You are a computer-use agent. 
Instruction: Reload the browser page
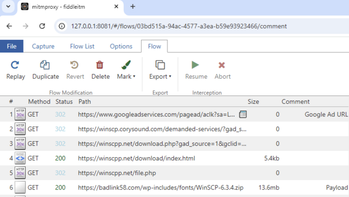42,26
